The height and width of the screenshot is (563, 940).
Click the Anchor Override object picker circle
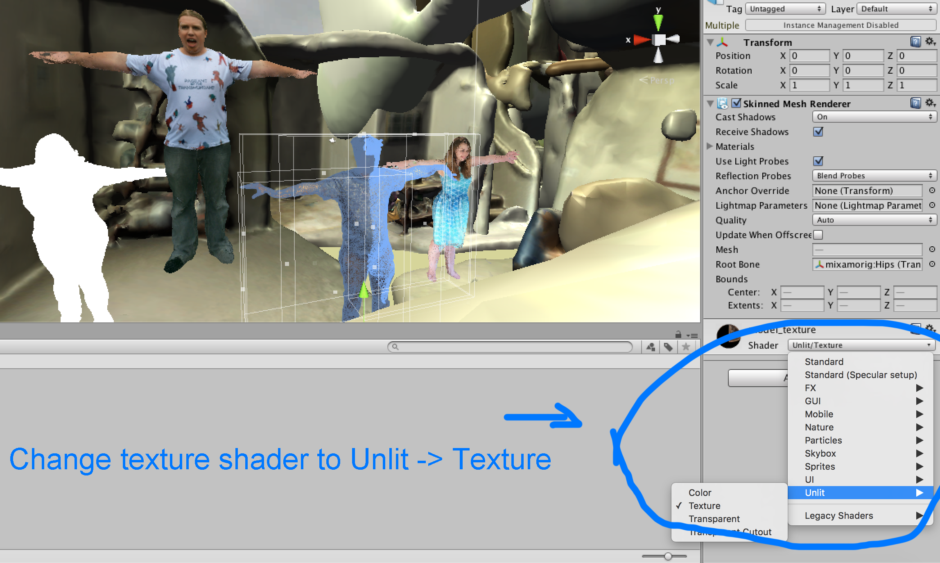coord(932,190)
